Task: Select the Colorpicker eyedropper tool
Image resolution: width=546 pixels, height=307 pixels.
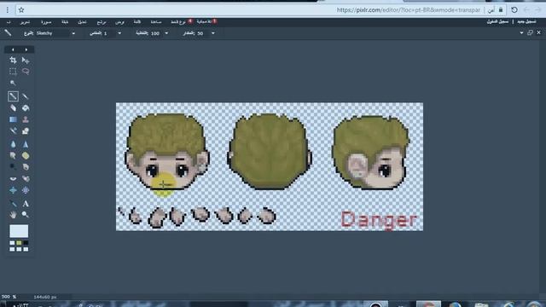Action: (13, 204)
